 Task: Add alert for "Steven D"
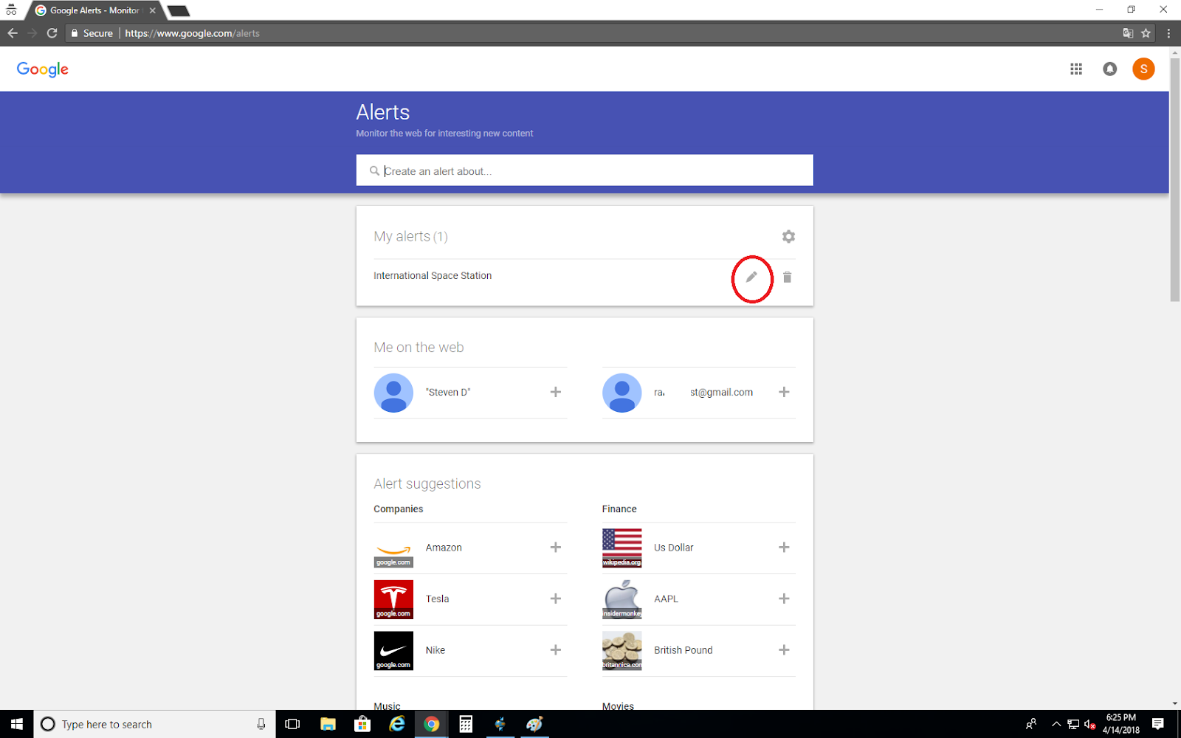[556, 392]
